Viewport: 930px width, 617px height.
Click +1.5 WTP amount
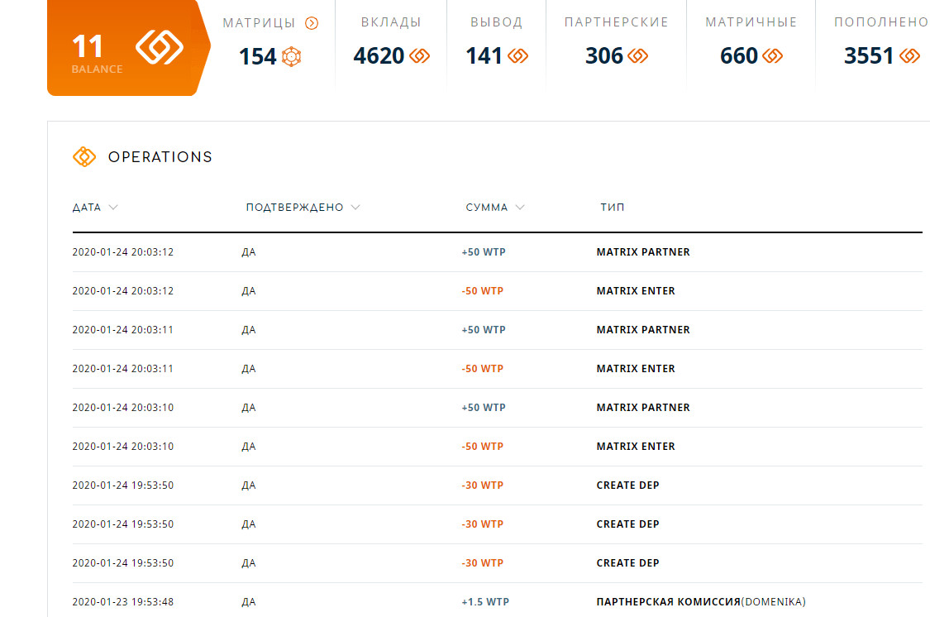[485, 602]
